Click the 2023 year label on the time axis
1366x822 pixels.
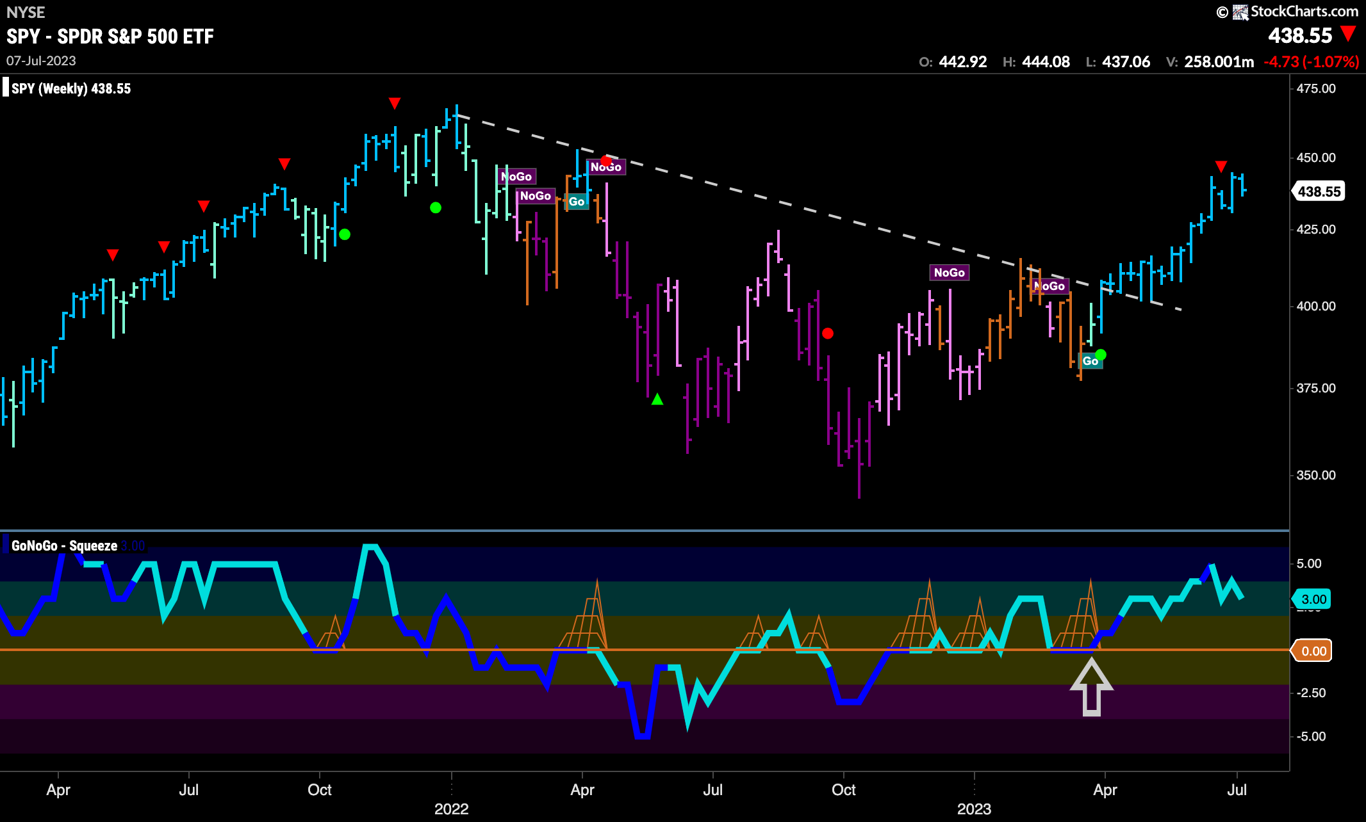[975, 809]
